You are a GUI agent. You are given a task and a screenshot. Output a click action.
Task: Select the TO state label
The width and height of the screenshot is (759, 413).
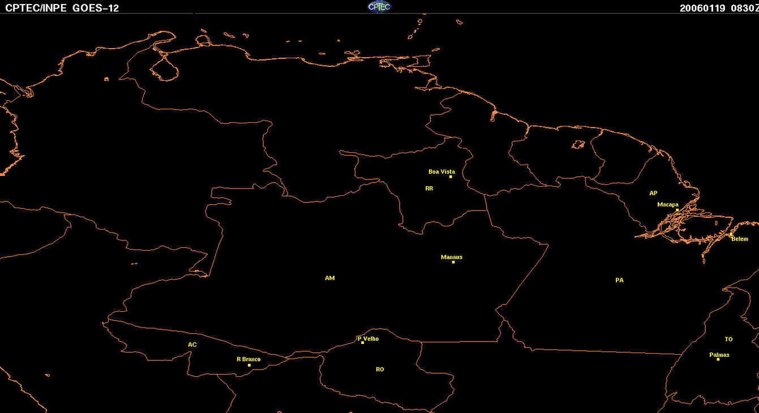728,339
